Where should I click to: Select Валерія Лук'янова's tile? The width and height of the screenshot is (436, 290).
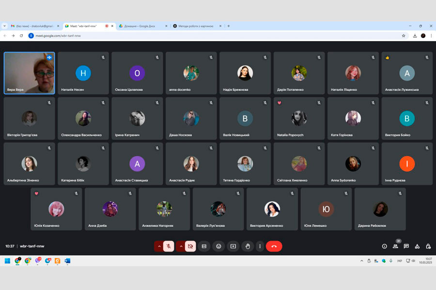(218, 209)
